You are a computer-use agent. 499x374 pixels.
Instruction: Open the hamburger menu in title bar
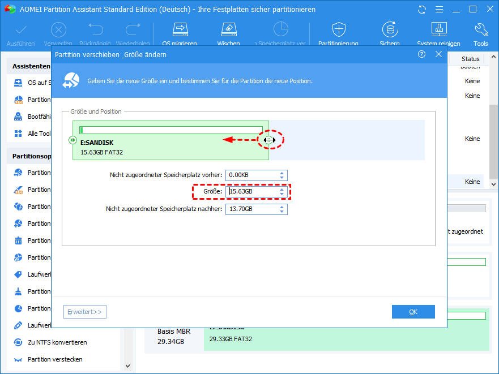click(x=439, y=10)
